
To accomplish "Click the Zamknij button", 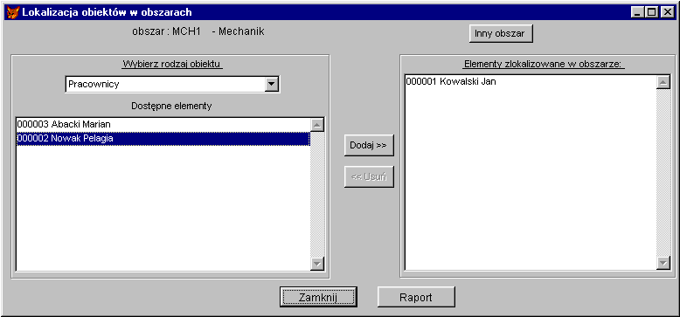I will (x=318, y=297).
